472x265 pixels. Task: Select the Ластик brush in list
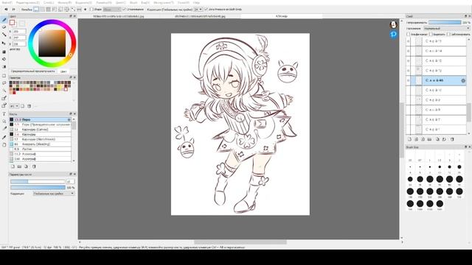40,149
